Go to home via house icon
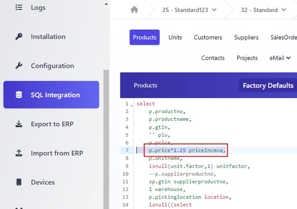This screenshot has height=209, width=297. 134,9
